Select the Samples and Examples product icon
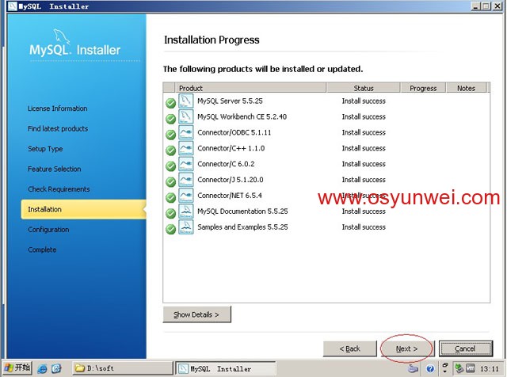This screenshot has width=507, height=377. [186, 227]
